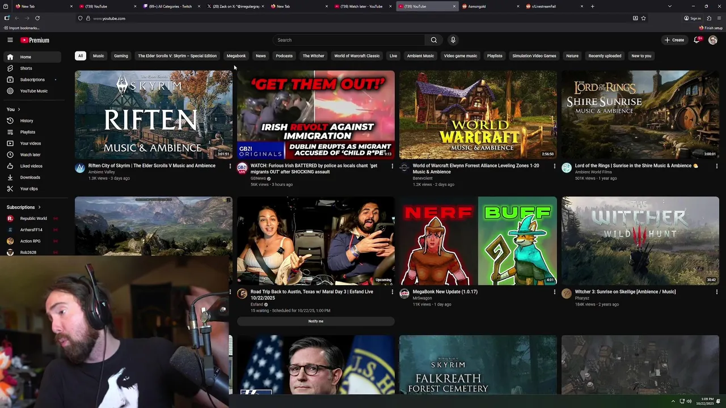Image resolution: width=726 pixels, height=408 pixels.
Task: Play the Witcher Wild Hunt thumbnail
Action: pyautogui.click(x=640, y=241)
